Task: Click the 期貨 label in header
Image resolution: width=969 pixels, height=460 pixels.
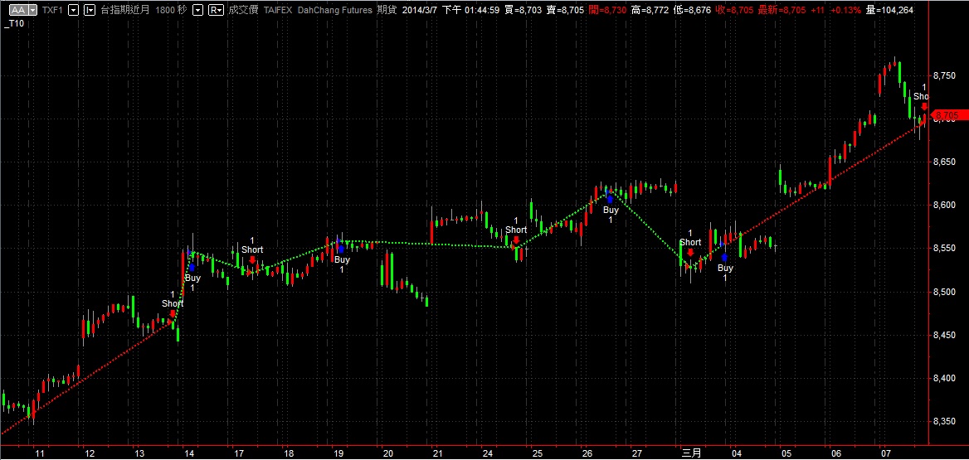Action: [x=388, y=11]
